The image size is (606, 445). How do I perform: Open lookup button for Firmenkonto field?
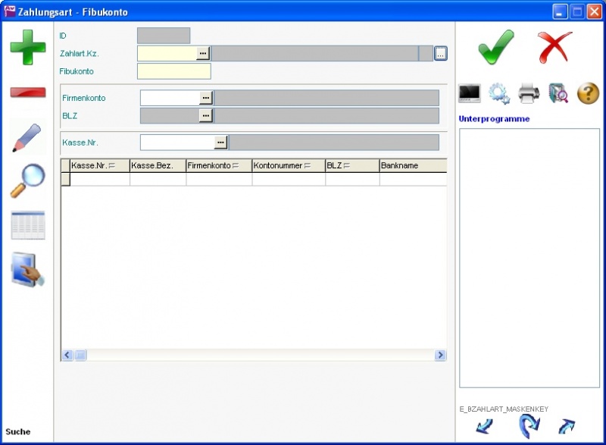pyautogui.click(x=205, y=98)
